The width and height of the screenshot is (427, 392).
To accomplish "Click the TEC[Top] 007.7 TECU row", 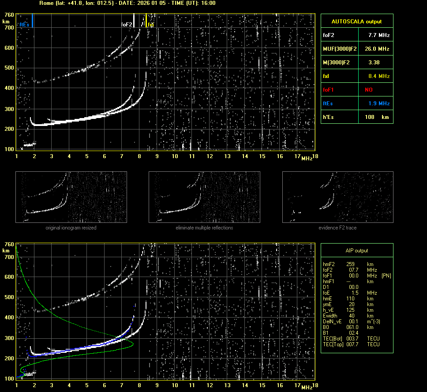I will (351, 344).
